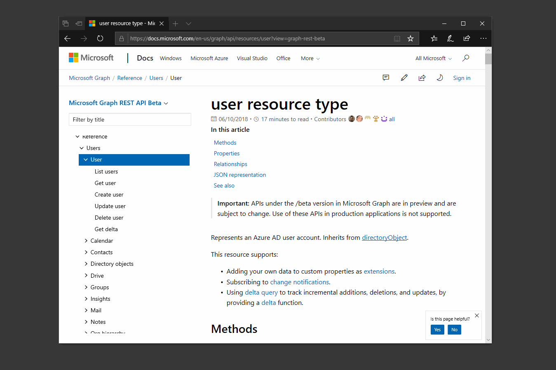Image resolution: width=556 pixels, height=370 pixels.
Task: Click the Filter by title field
Action: point(130,119)
